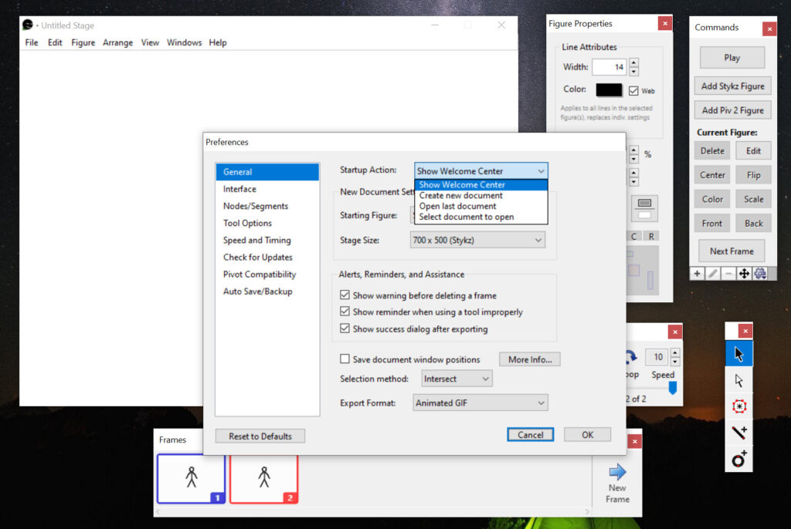
Task: Decrease Speed value with down stepper
Action: [x=675, y=361]
